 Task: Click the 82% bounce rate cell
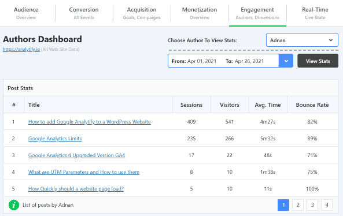coord(312,122)
